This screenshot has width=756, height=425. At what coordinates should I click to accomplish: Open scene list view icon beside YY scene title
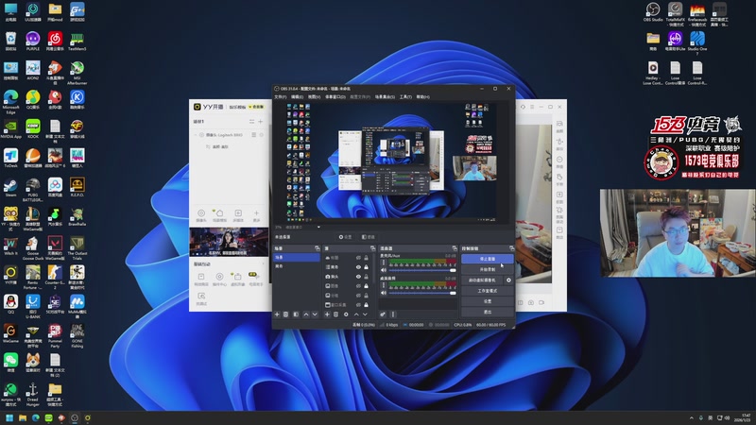tap(251, 122)
